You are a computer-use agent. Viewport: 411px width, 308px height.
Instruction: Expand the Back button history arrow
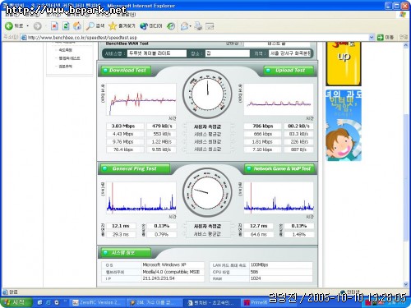tap(28, 26)
